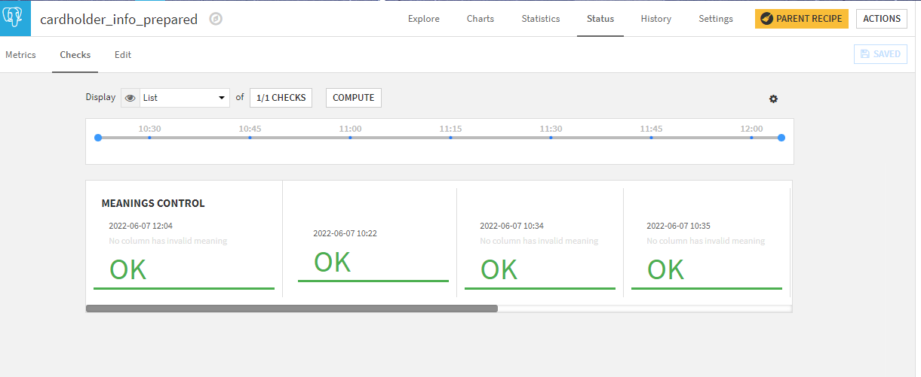The width and height of the screenshot is (921, 377).
Task: Click the SAVED button
Action: [x=880, y=54]
